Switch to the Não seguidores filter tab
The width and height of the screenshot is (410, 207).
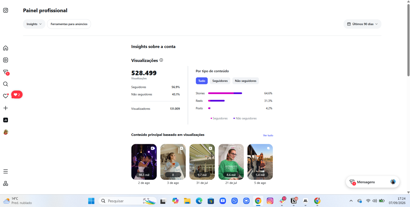245,81
